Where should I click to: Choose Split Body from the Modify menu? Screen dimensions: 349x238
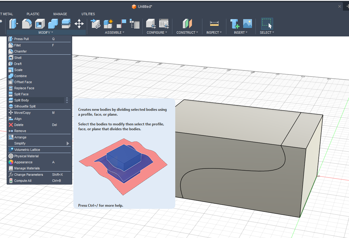pos(22,100)
